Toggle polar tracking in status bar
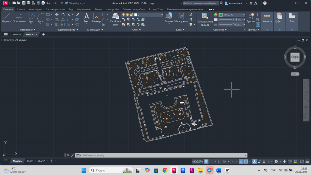The width and height of the screenshot is (311, 175). point(225,161)
